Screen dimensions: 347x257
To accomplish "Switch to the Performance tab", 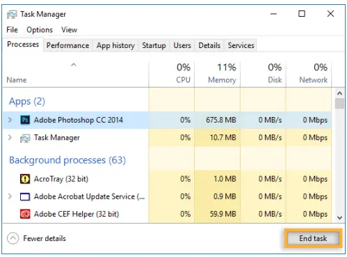I will click(x=67, y=45).
